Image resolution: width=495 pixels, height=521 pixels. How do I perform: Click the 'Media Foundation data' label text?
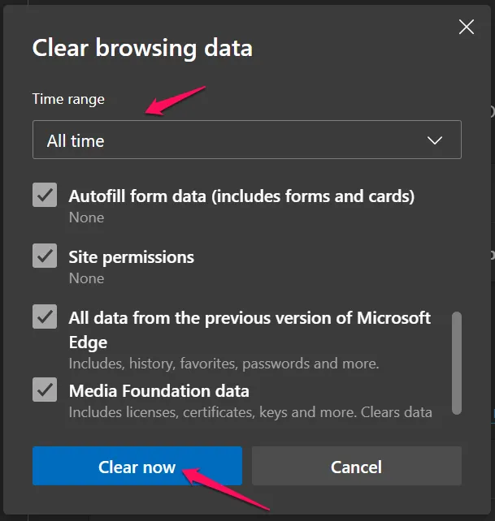tap(158, 391)
